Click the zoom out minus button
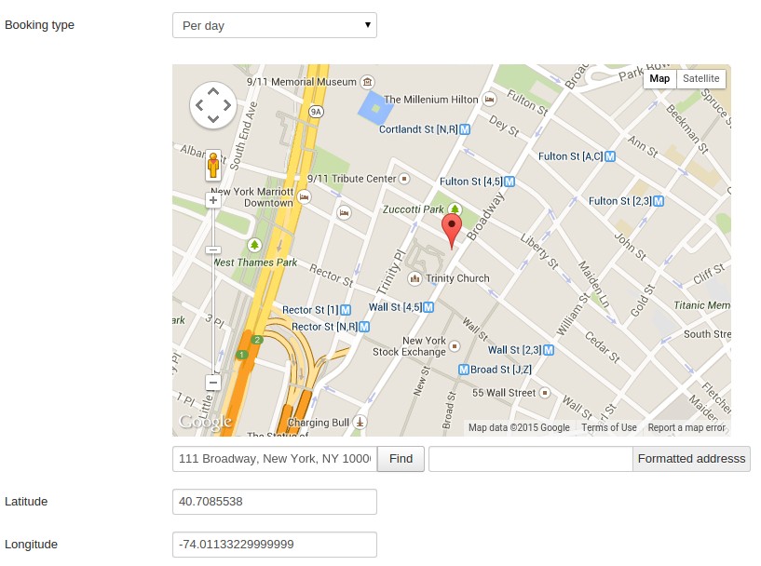The height and width of the screenshot is (566, 761). point(213,383)
